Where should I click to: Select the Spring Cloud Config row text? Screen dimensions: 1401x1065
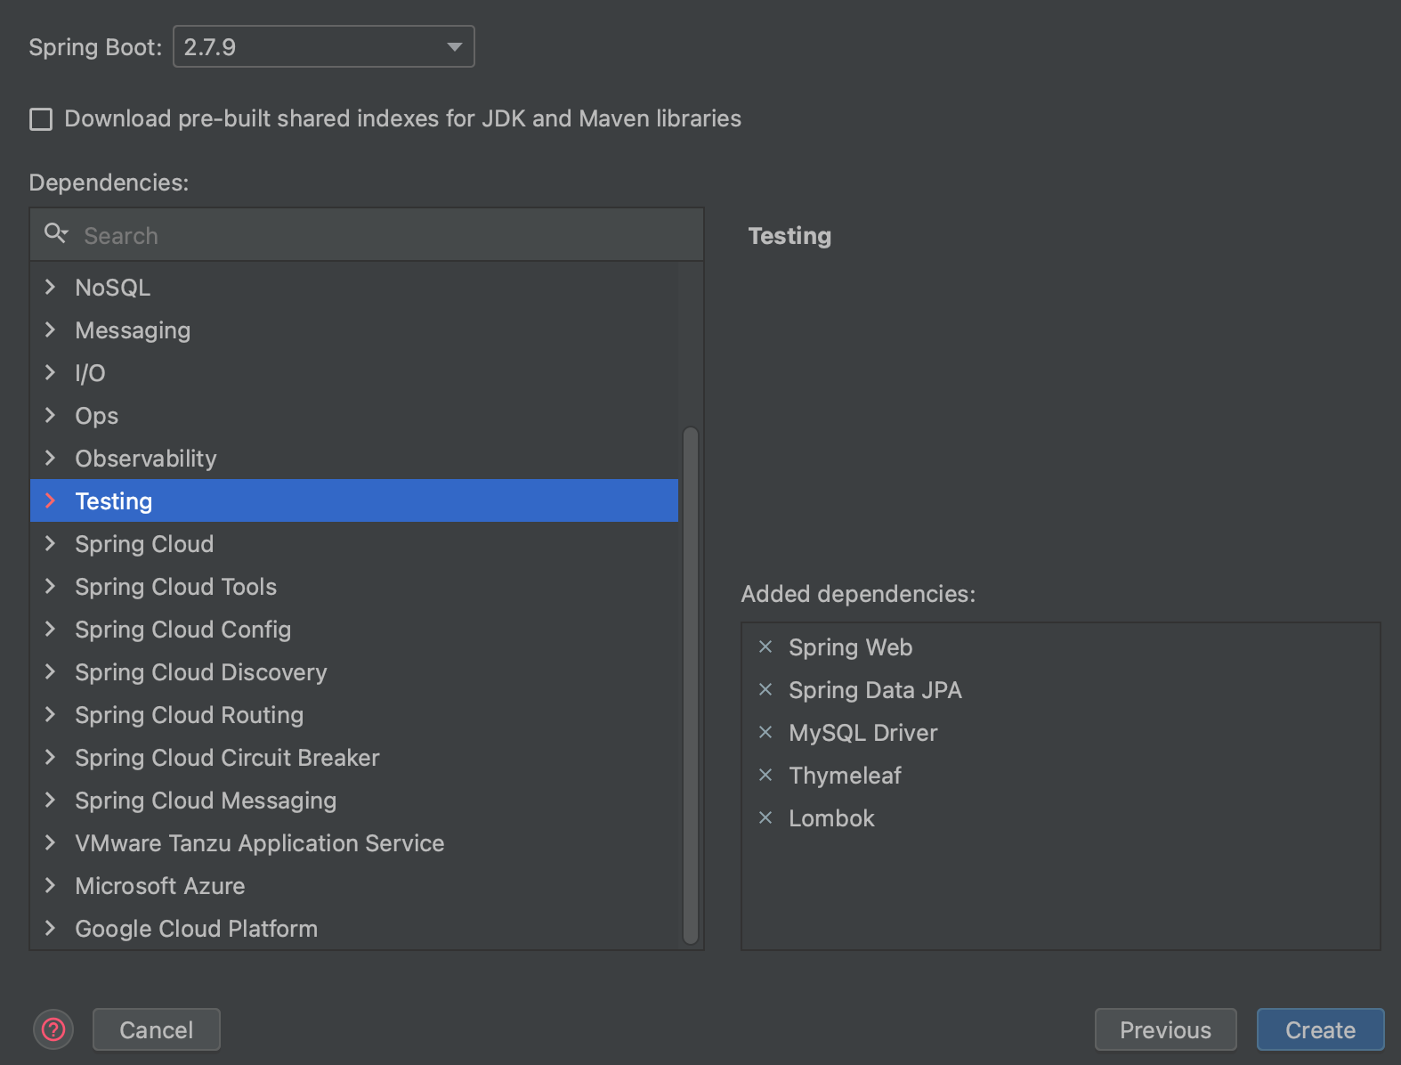tap(183, 630)
